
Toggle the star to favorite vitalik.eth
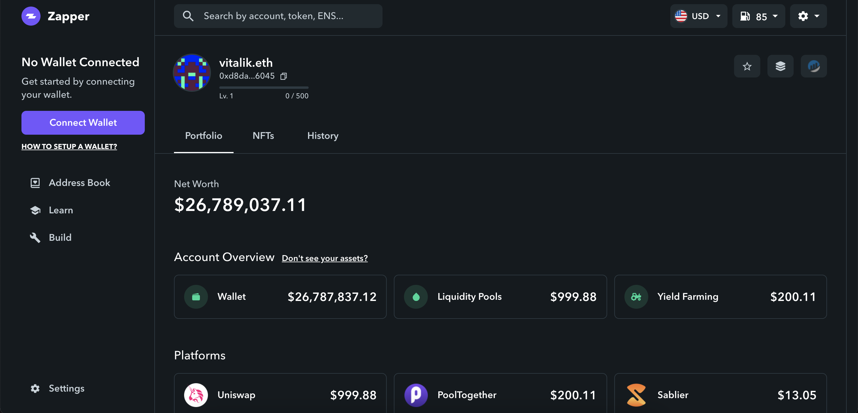tap(747, 66)
